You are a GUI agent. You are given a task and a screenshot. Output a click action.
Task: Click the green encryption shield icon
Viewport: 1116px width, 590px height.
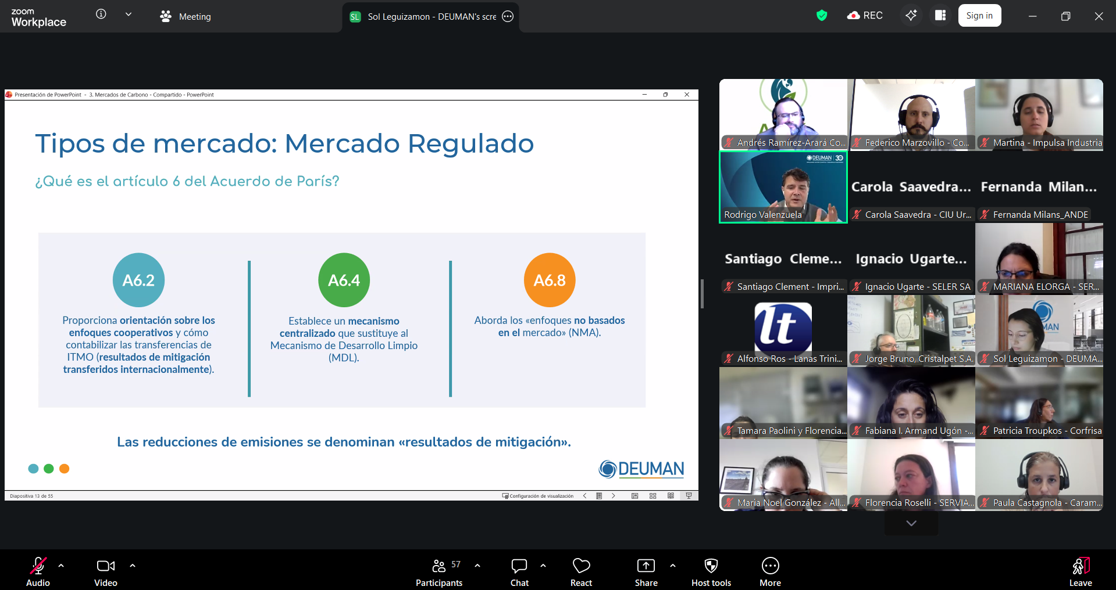821,16
